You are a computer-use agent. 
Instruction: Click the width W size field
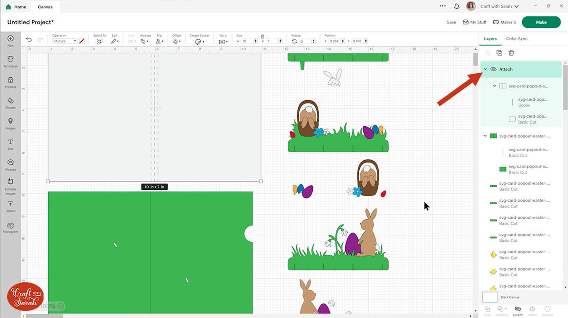click(247, 41)
